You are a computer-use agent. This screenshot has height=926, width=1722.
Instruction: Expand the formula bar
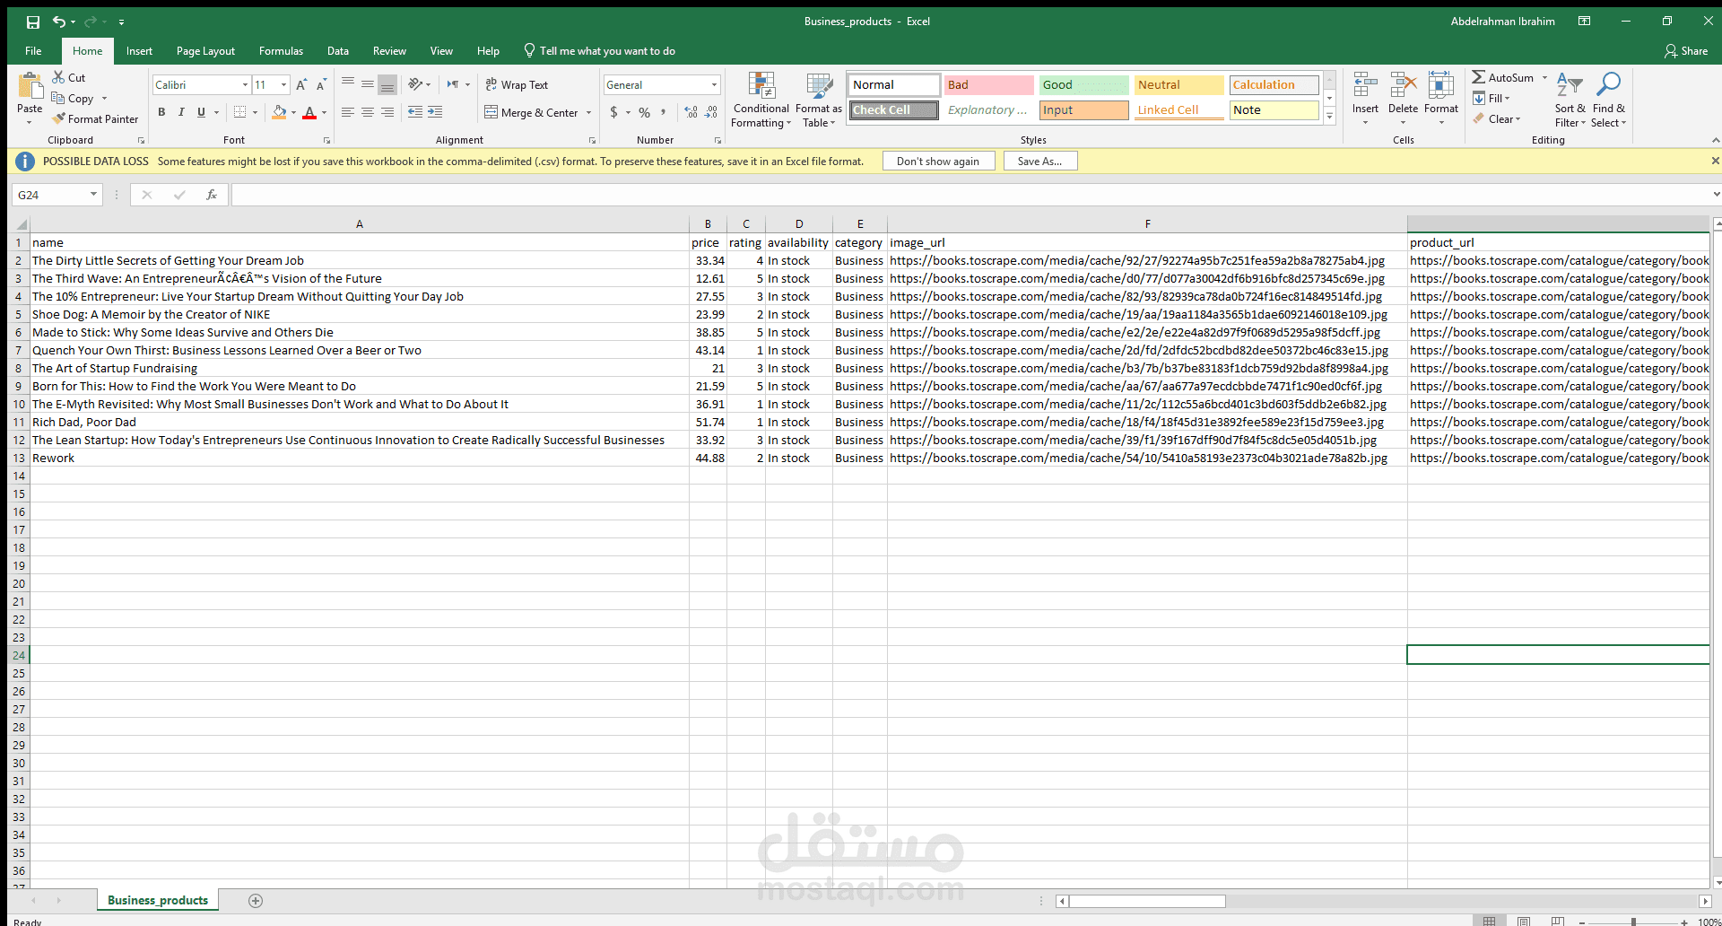pos(1716,194)
